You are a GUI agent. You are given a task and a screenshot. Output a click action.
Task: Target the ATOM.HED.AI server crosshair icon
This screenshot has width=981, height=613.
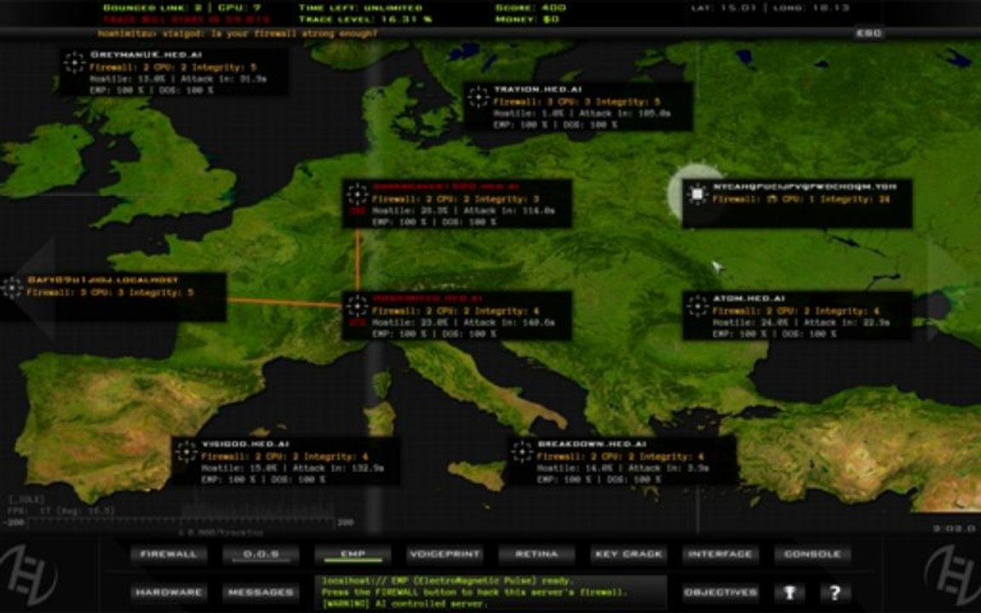click(x=697, y=306)
